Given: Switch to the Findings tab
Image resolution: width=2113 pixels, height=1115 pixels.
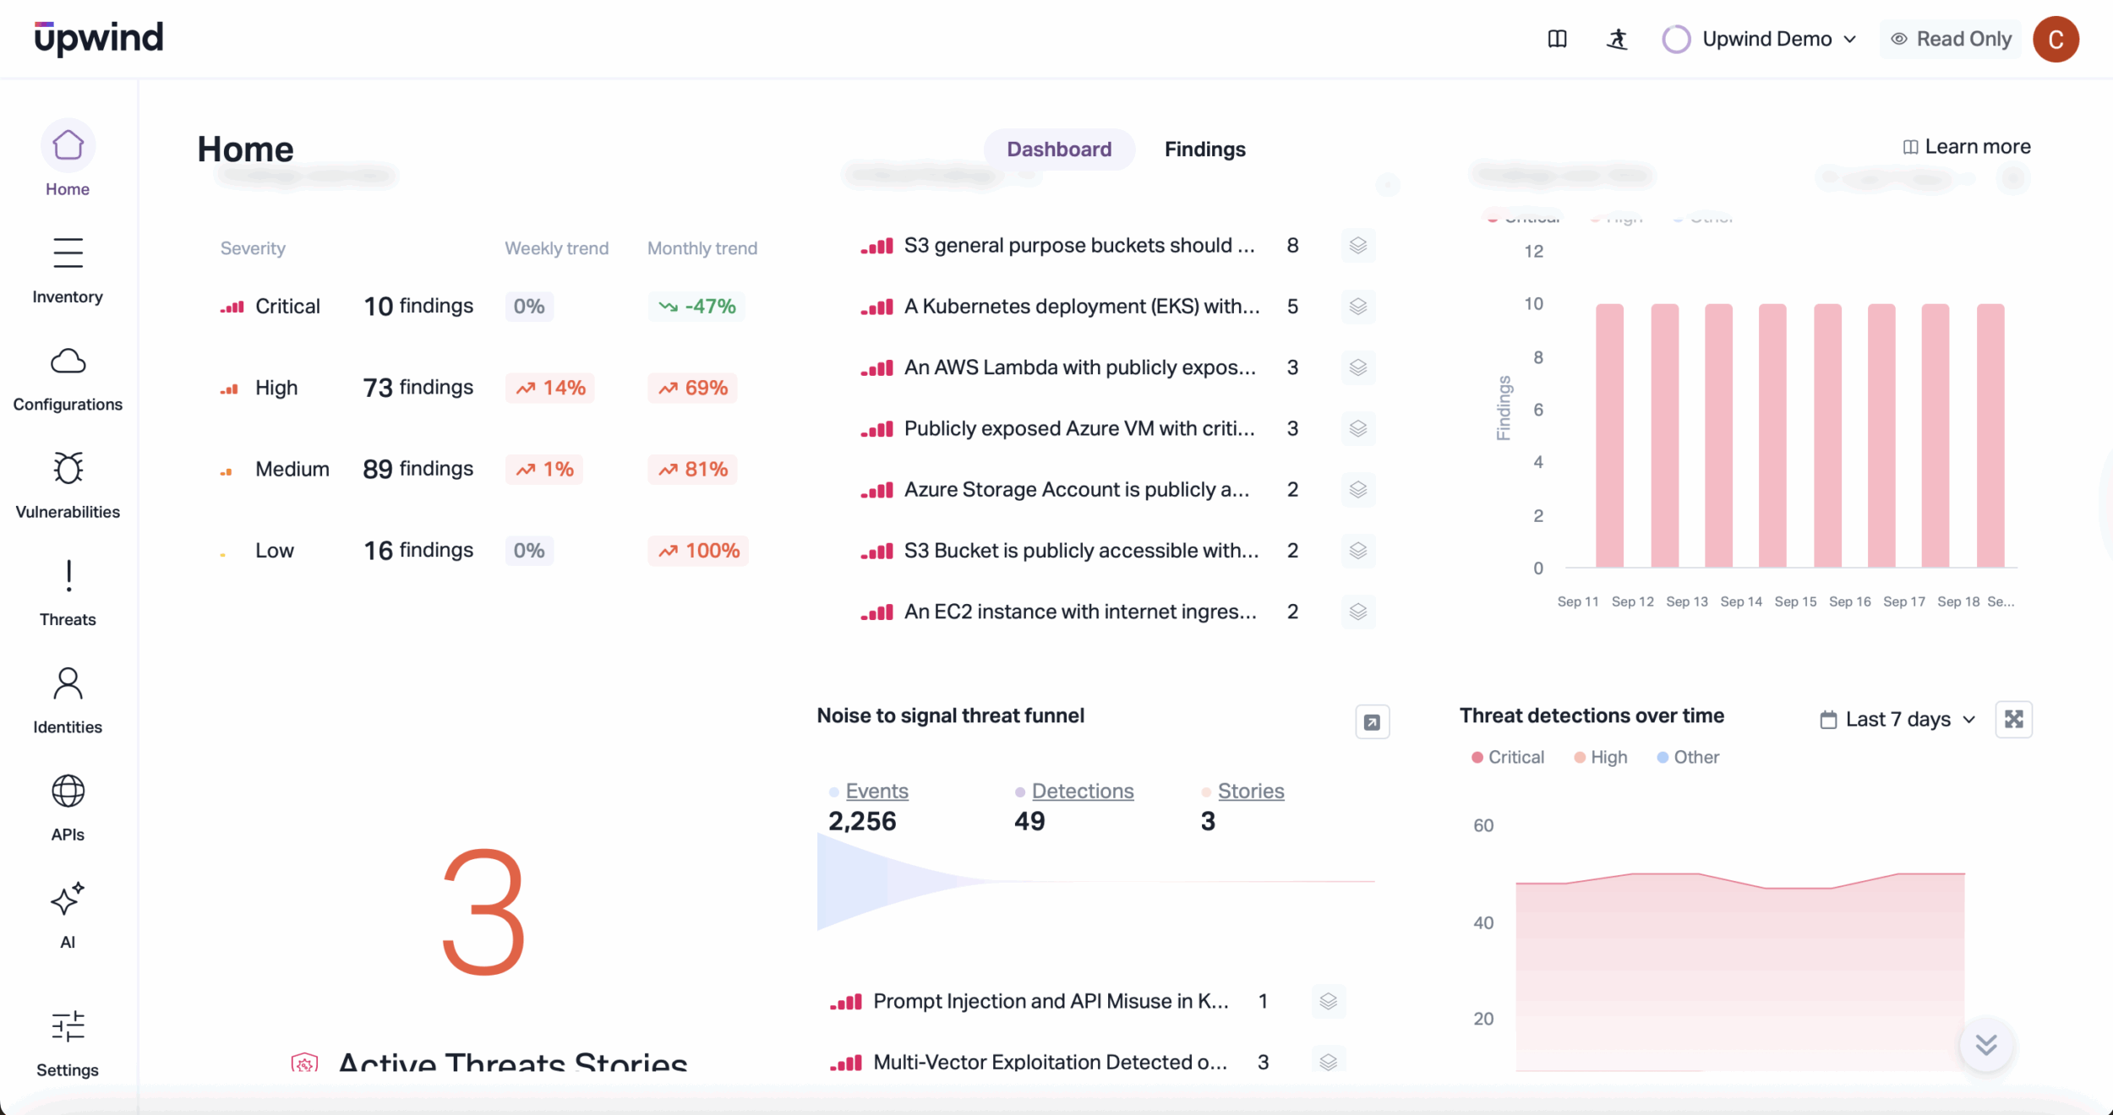Looking at the screenshot, I should (x=1204, y=150).
